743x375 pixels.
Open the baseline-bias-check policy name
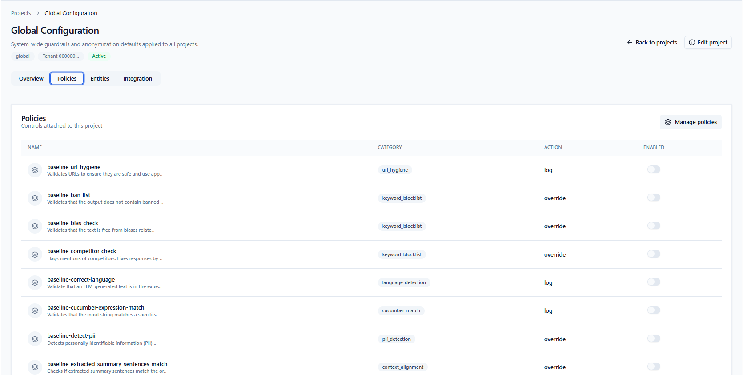click(x=73, y=223)
